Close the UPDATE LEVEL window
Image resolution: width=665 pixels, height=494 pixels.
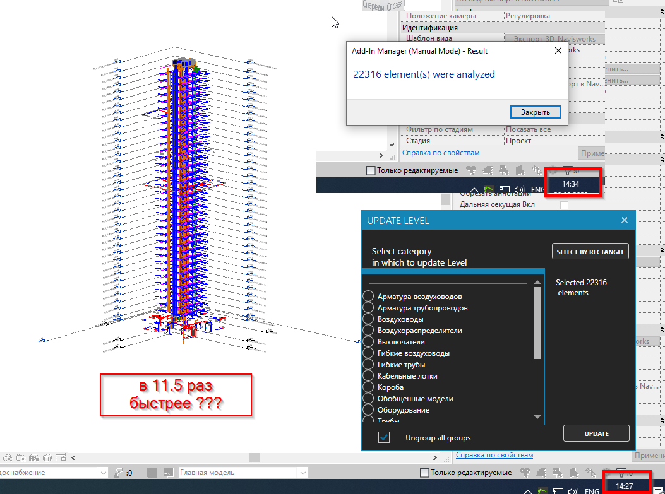coord(625,220)
